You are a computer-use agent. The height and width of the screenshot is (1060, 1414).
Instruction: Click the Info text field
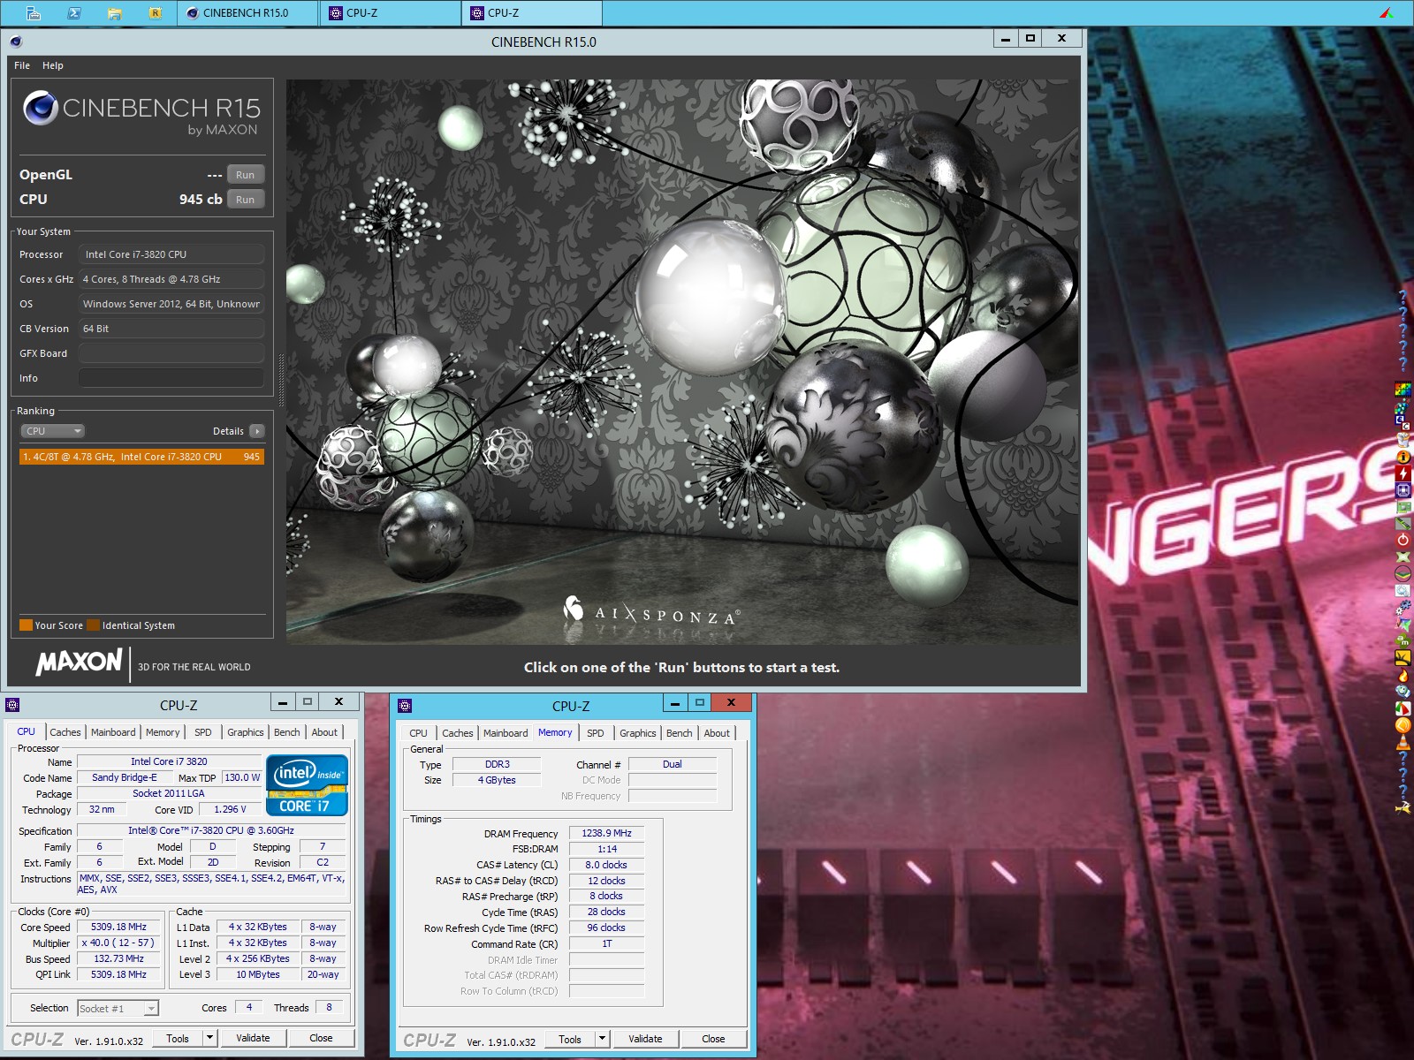(x=171, y=378)
